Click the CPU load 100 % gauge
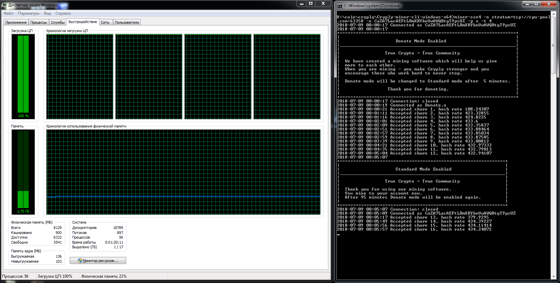The height and width of the screenshot is (283, 560). pos(23,77)
